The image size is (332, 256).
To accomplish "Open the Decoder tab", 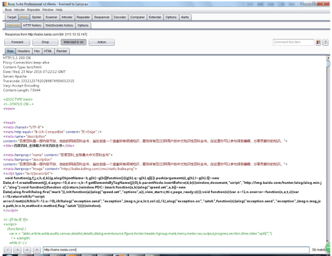I will coord(120,17).
